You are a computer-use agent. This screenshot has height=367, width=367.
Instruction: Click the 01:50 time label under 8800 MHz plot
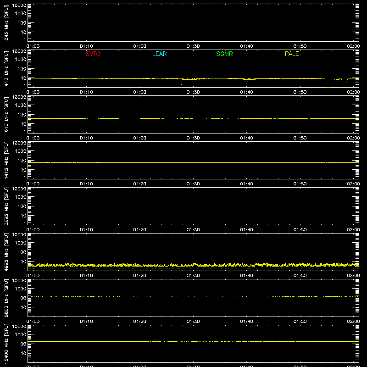pos(300,322)
